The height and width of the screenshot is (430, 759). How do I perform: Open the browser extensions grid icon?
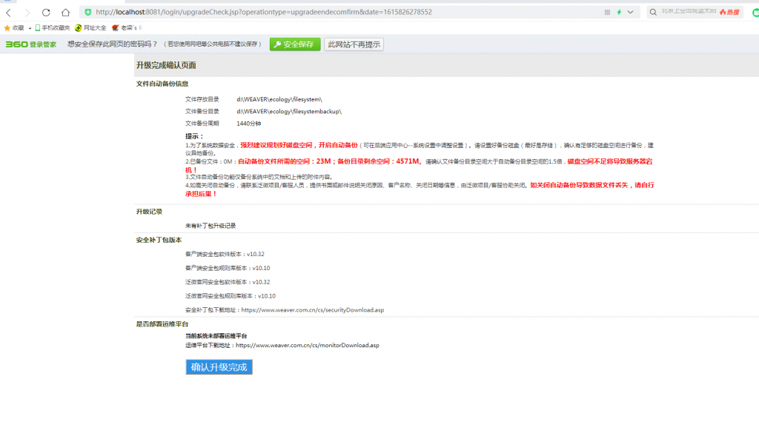pos(607,12)
